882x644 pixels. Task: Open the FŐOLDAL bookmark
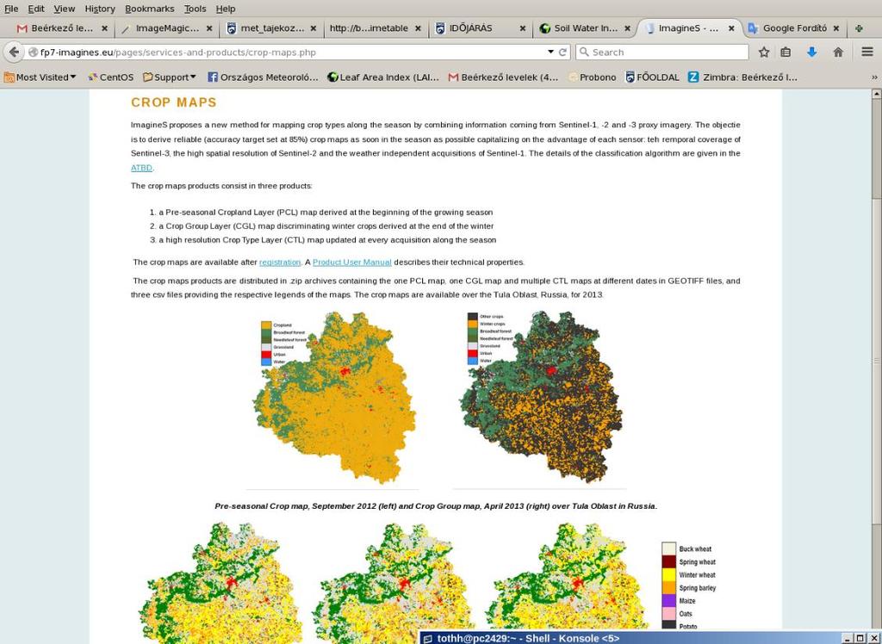pos(653,77)
